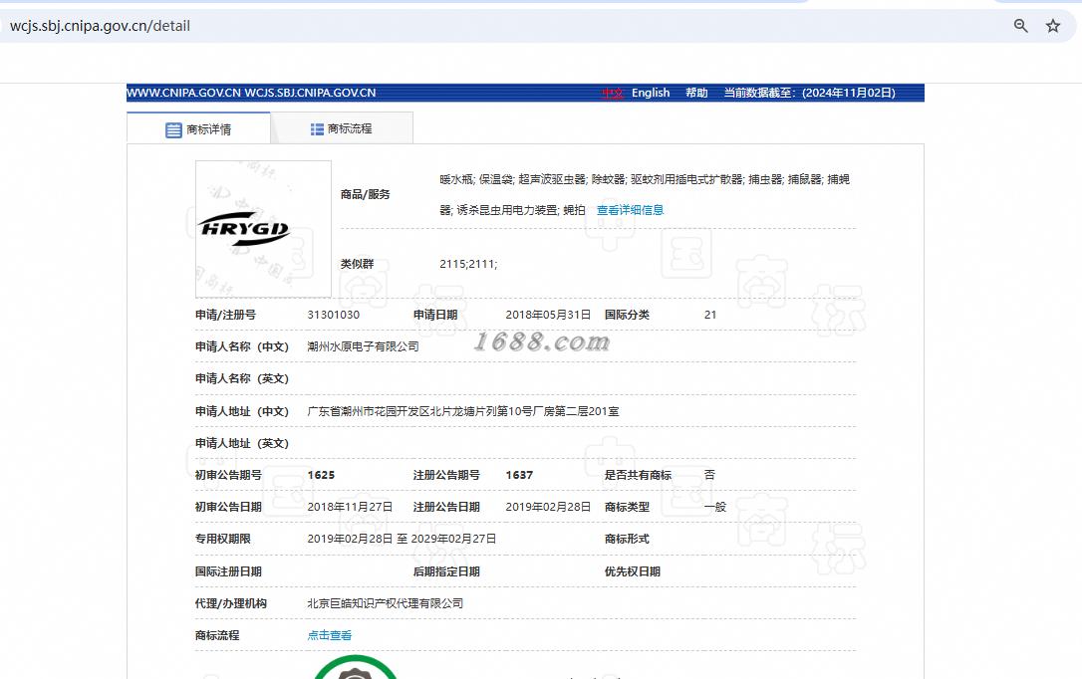
Task: Select the shared trademark value 否
Action: click(x=709, y=475)
